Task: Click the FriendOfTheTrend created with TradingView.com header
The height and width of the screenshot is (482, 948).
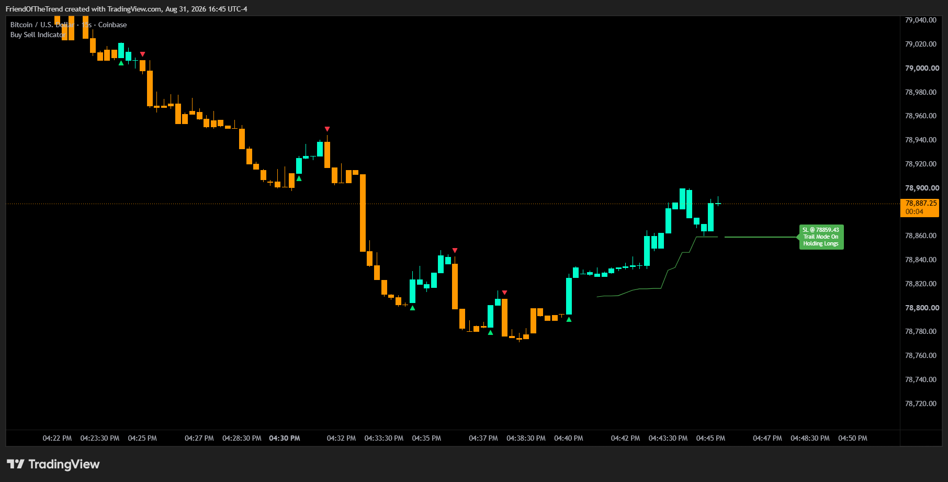Action: click(127, 9)
